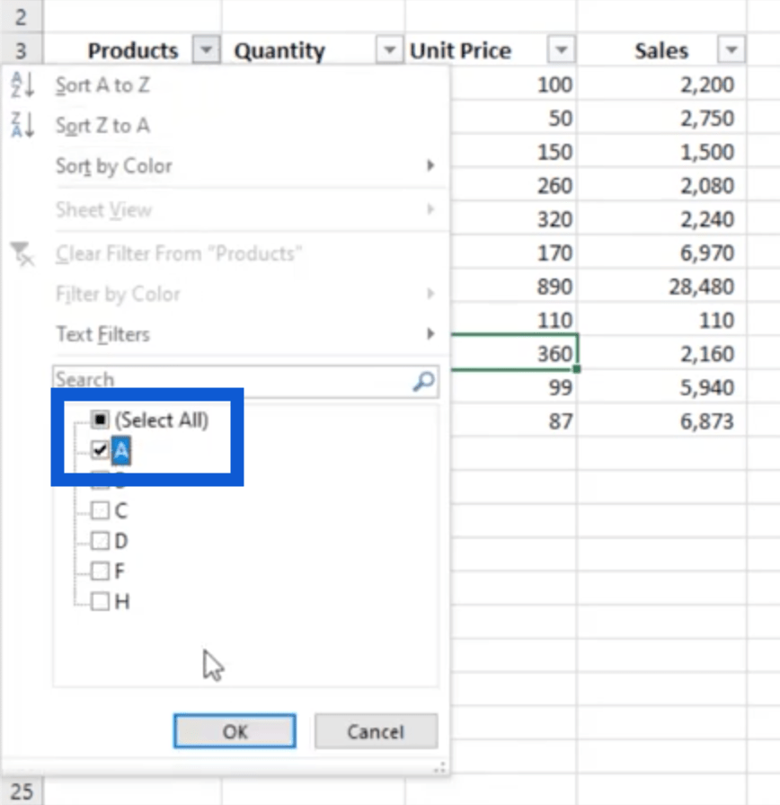Screen dimensions: 780x805
Task: Select the sales cell 2,750
Action: click(661, 118)
